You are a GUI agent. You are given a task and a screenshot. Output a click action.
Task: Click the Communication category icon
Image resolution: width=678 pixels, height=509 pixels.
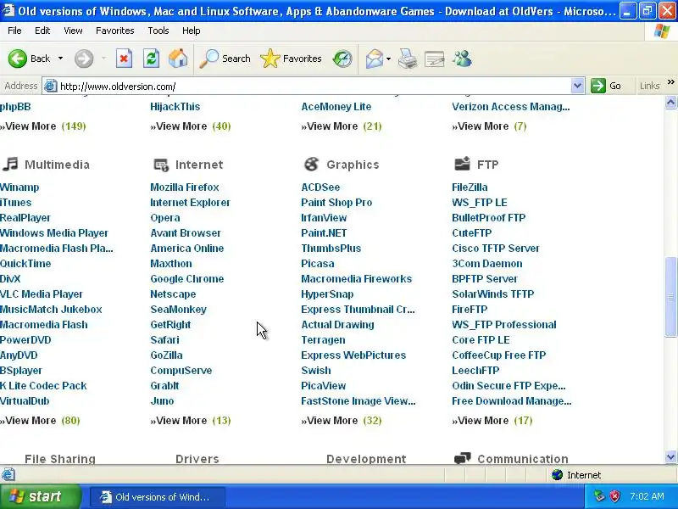462,458
